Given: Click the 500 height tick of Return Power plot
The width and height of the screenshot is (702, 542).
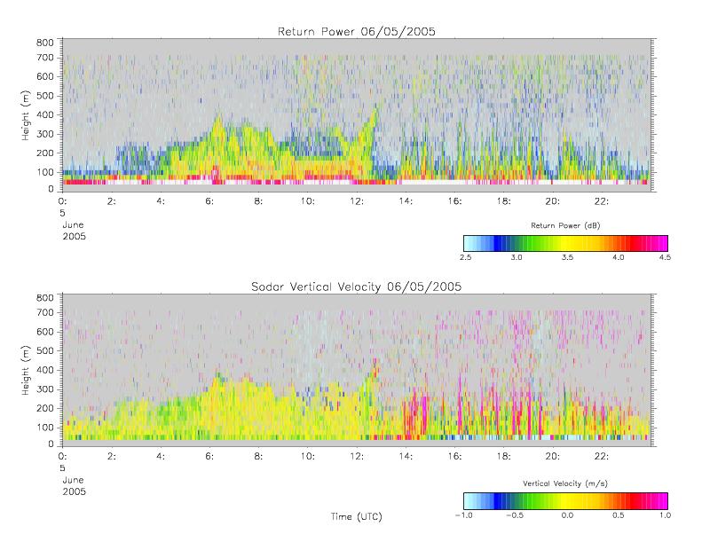Looking at the screenshot, I should click(44, 96).
